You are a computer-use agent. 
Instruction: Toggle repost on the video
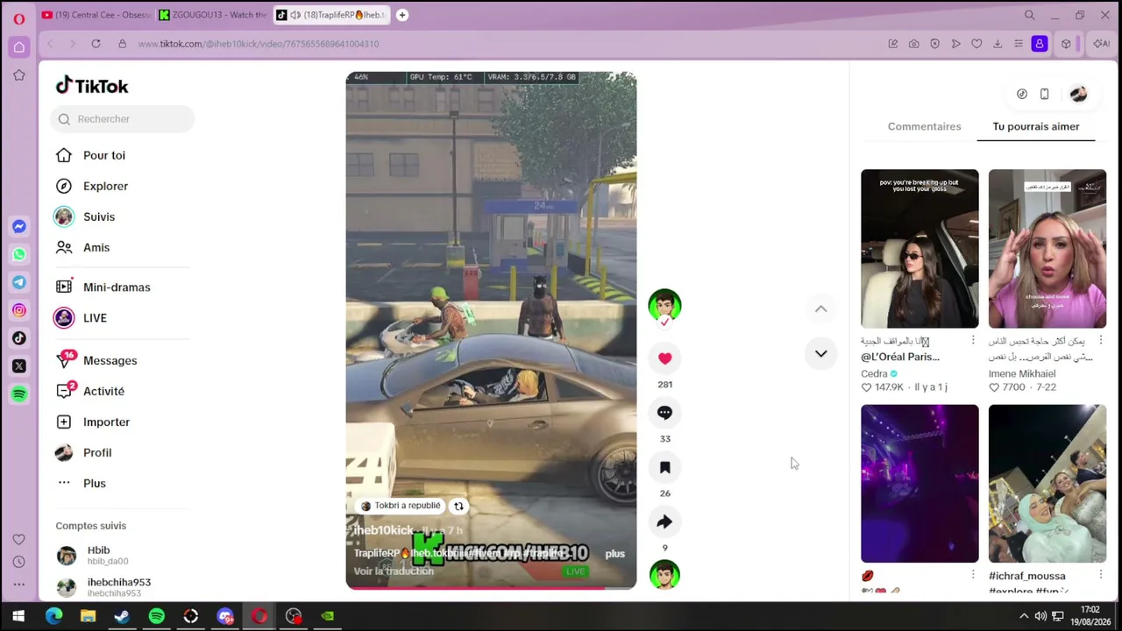tap(458, 506)
